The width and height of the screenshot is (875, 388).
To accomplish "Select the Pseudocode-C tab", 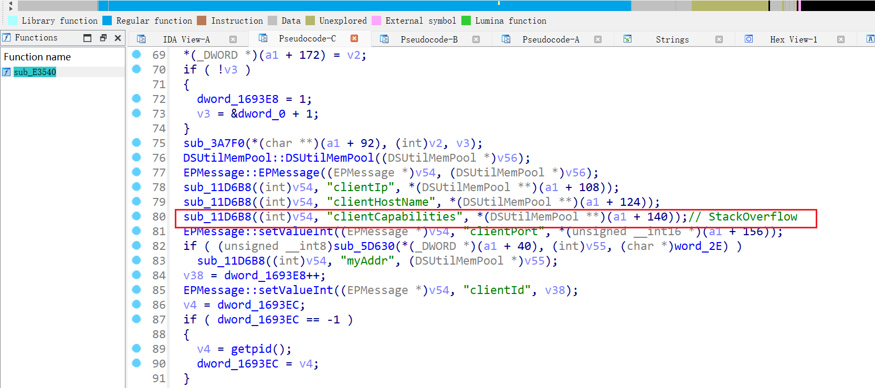I will click(307, 38).
